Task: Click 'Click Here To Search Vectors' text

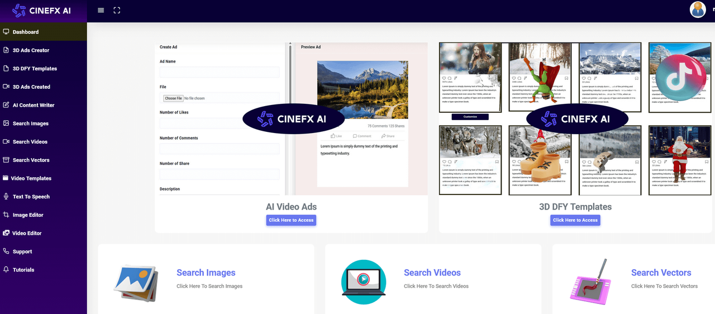Action: 665,286
